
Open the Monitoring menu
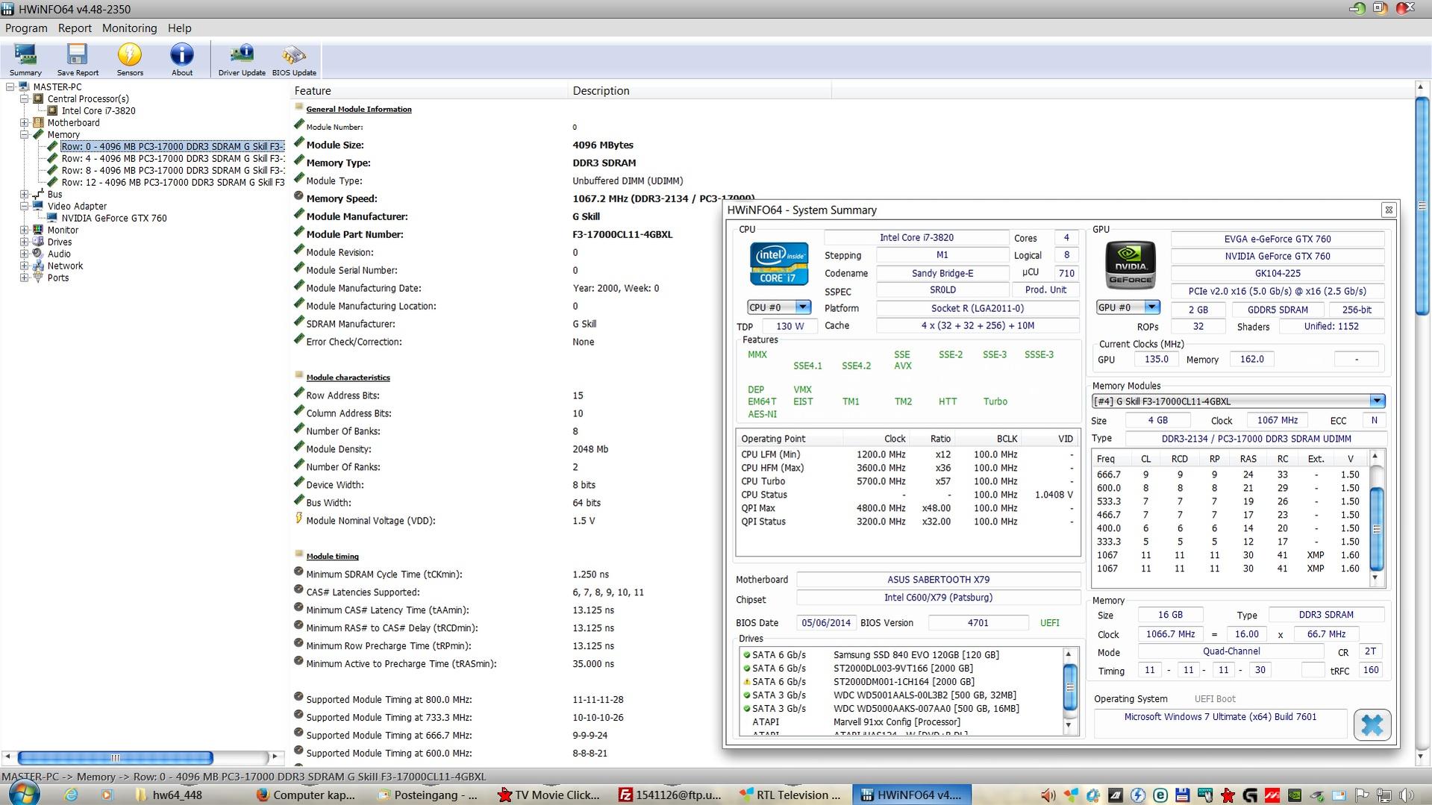point(129,28)
